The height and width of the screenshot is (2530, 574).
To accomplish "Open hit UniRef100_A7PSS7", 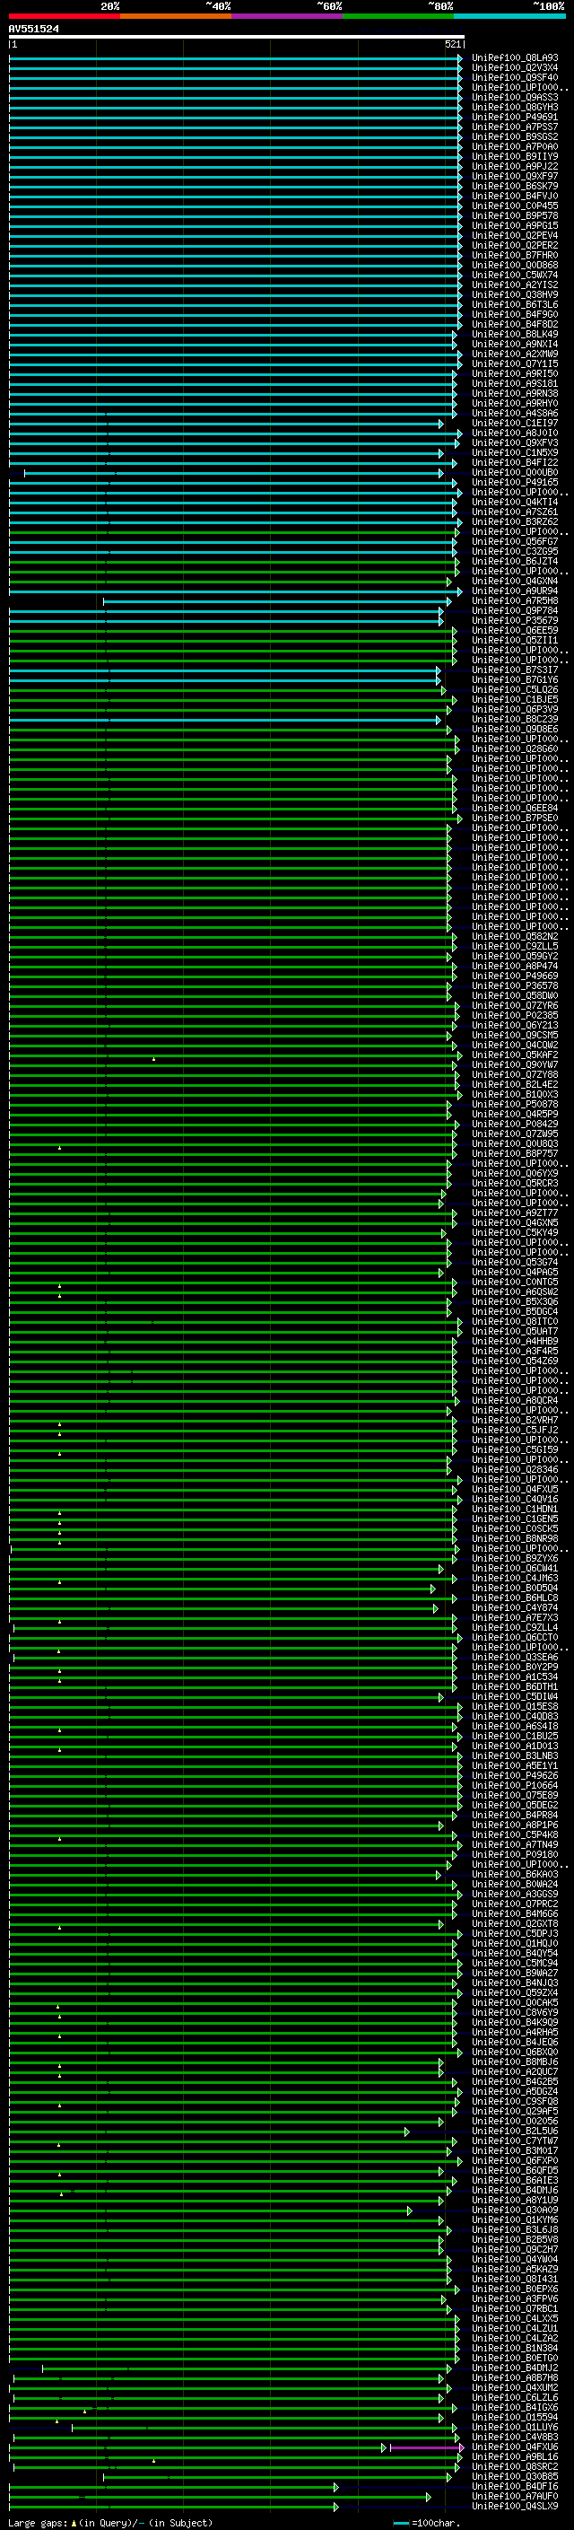I will click(515, 127).
